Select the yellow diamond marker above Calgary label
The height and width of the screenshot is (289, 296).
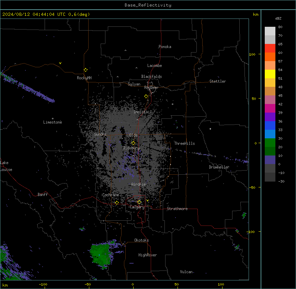pyautogui.click(x=139, y=202)
